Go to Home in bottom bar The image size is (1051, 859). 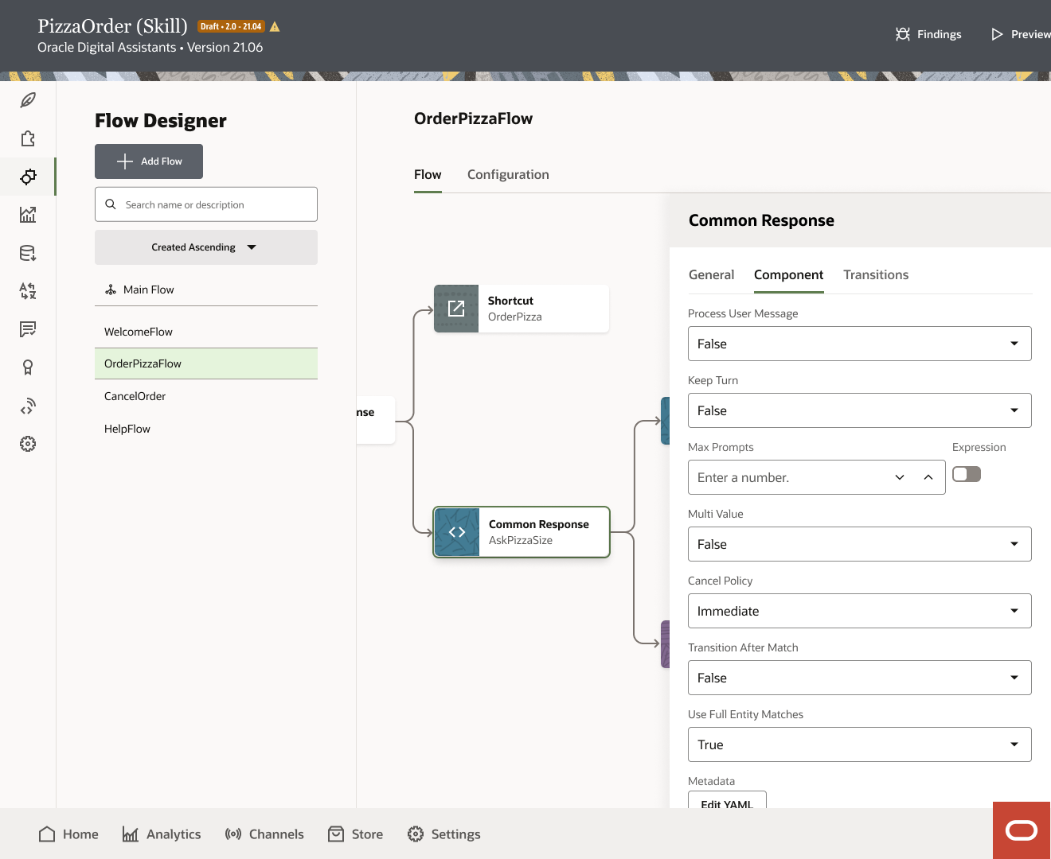coord(68,834)
